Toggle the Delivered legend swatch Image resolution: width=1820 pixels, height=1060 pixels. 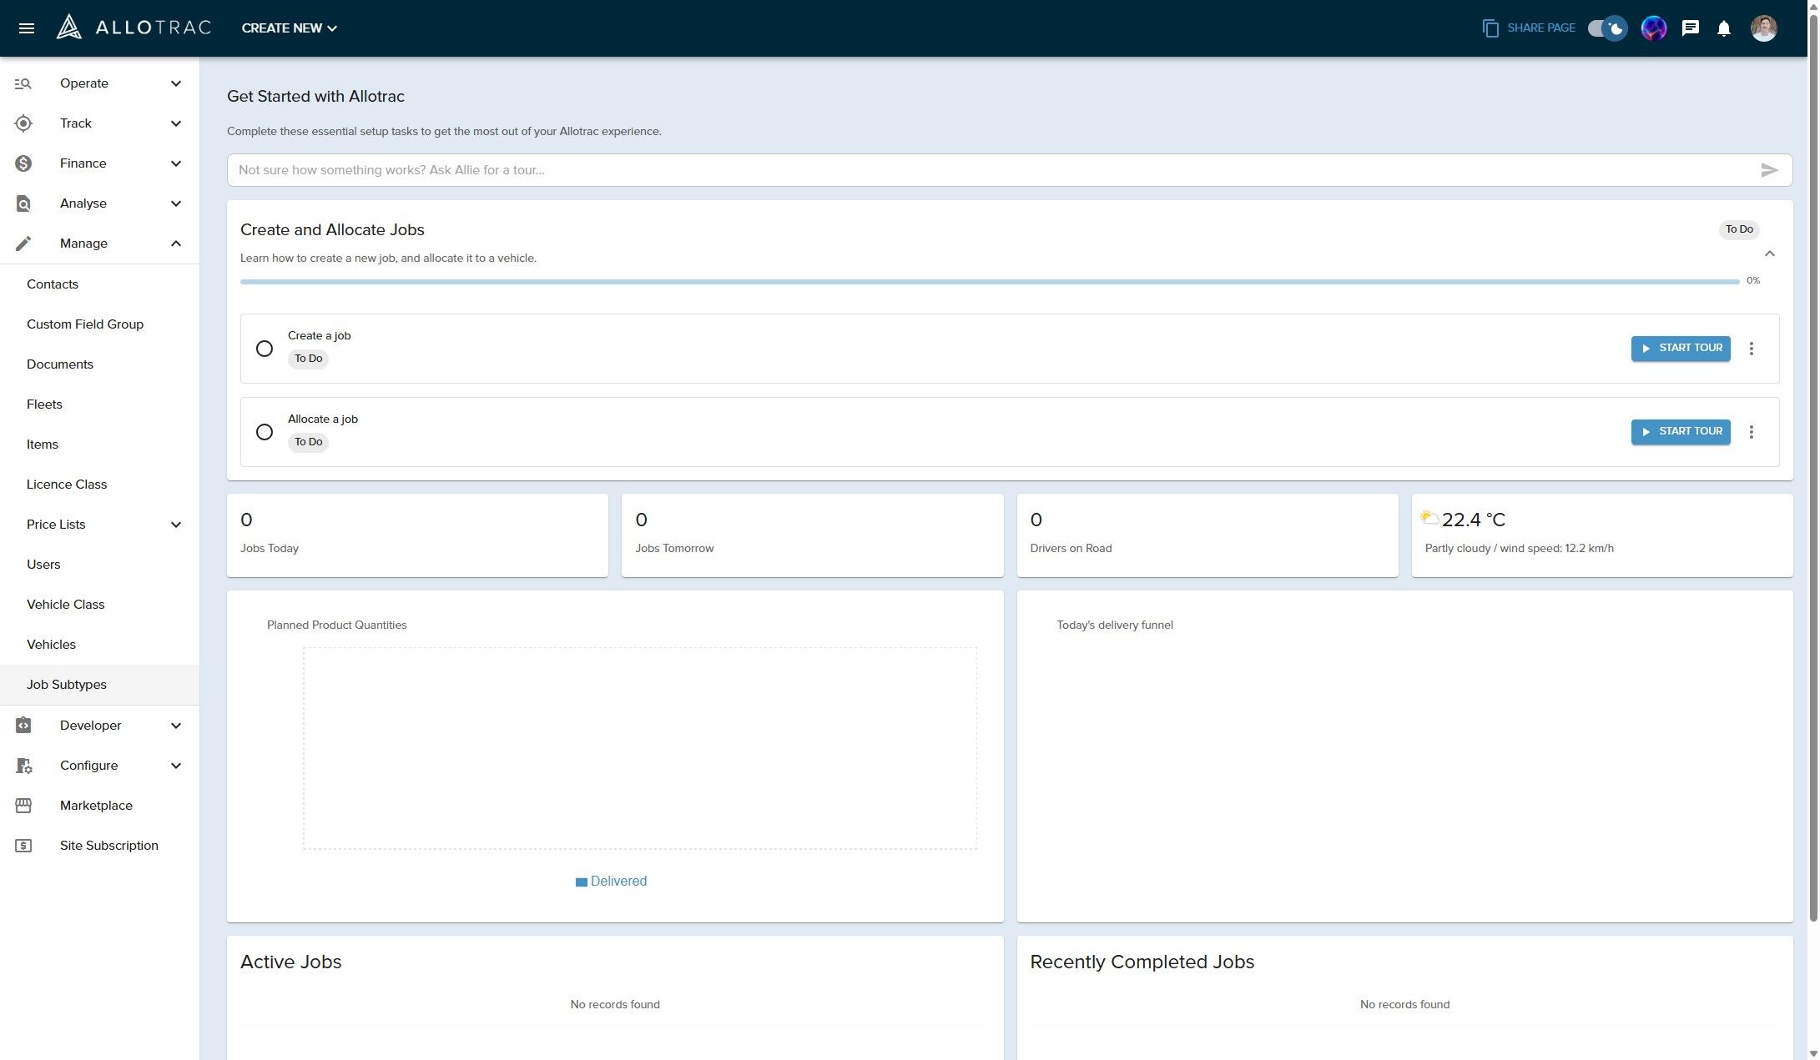[x=581, y=882]
